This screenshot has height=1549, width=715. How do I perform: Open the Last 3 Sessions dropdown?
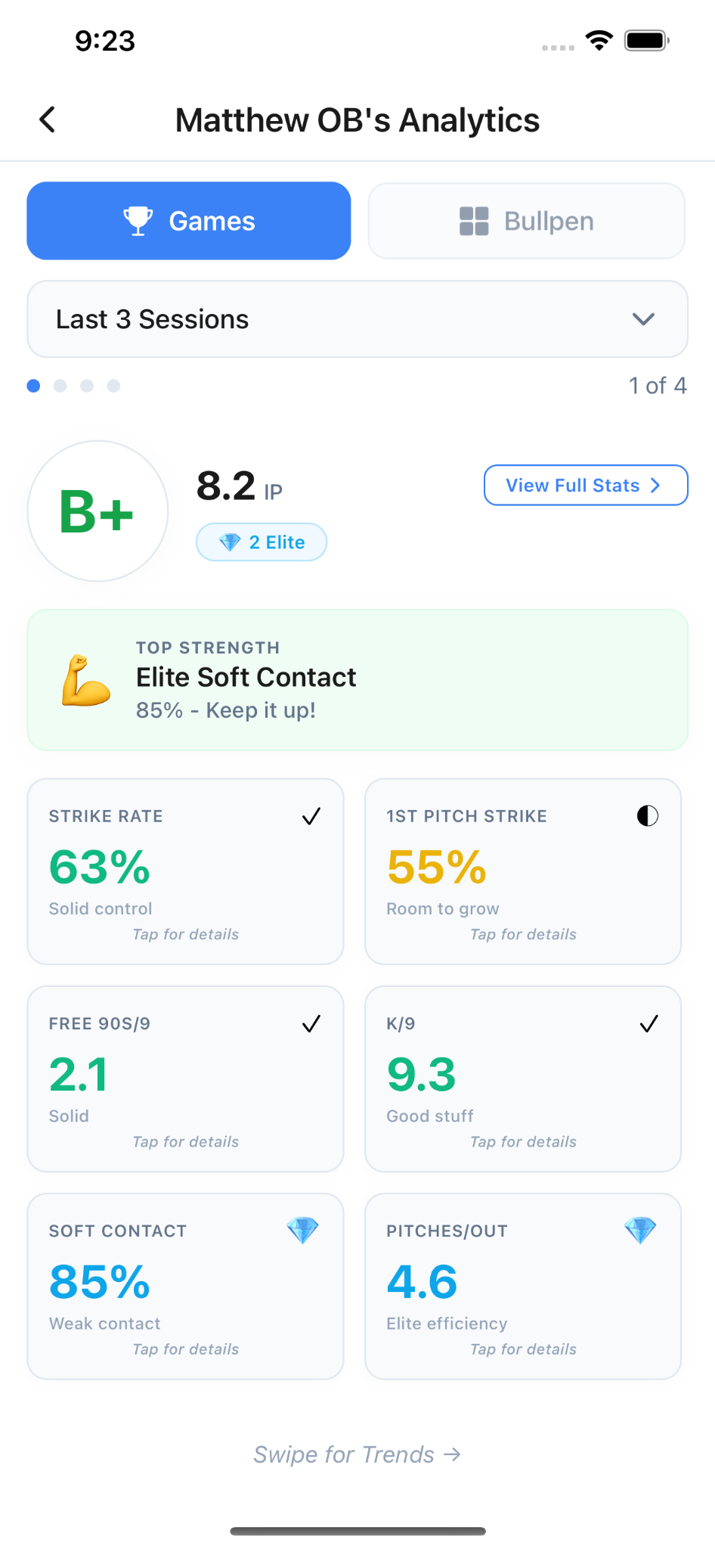[x=357, y=318]
